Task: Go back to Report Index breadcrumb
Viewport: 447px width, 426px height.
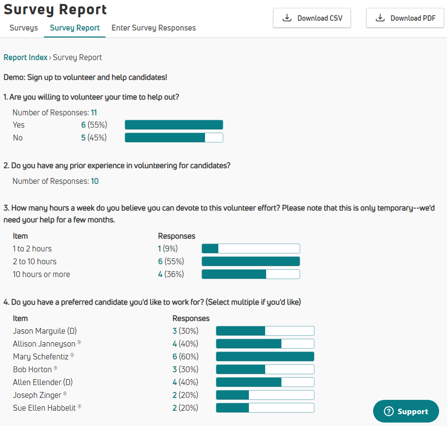Action: 26,57
